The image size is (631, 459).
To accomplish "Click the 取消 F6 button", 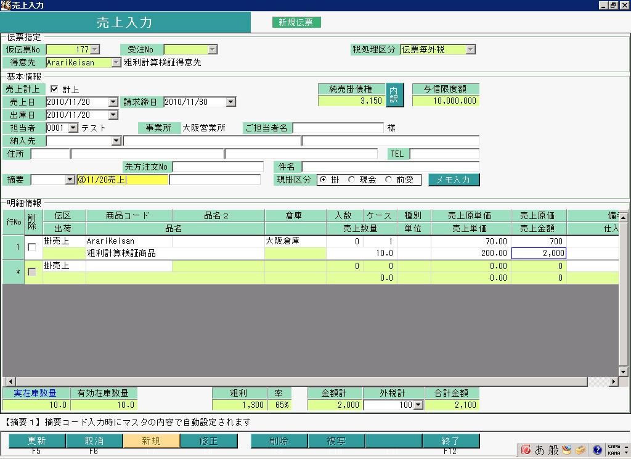I will tap(94, 441).
